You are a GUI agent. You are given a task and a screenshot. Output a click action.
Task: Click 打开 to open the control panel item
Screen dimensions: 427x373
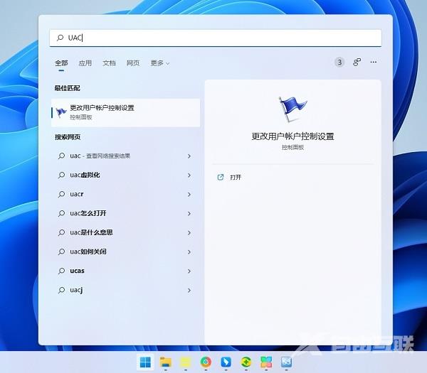pyautogui.click(x=236, y=177)
